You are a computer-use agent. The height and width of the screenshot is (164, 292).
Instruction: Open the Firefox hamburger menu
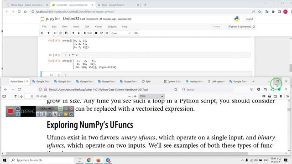pos(286,89)
